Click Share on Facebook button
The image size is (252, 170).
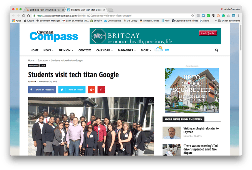42,90
